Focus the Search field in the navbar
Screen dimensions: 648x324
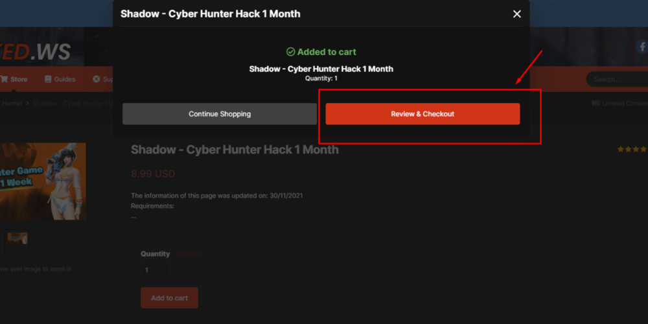coord(616,79)
